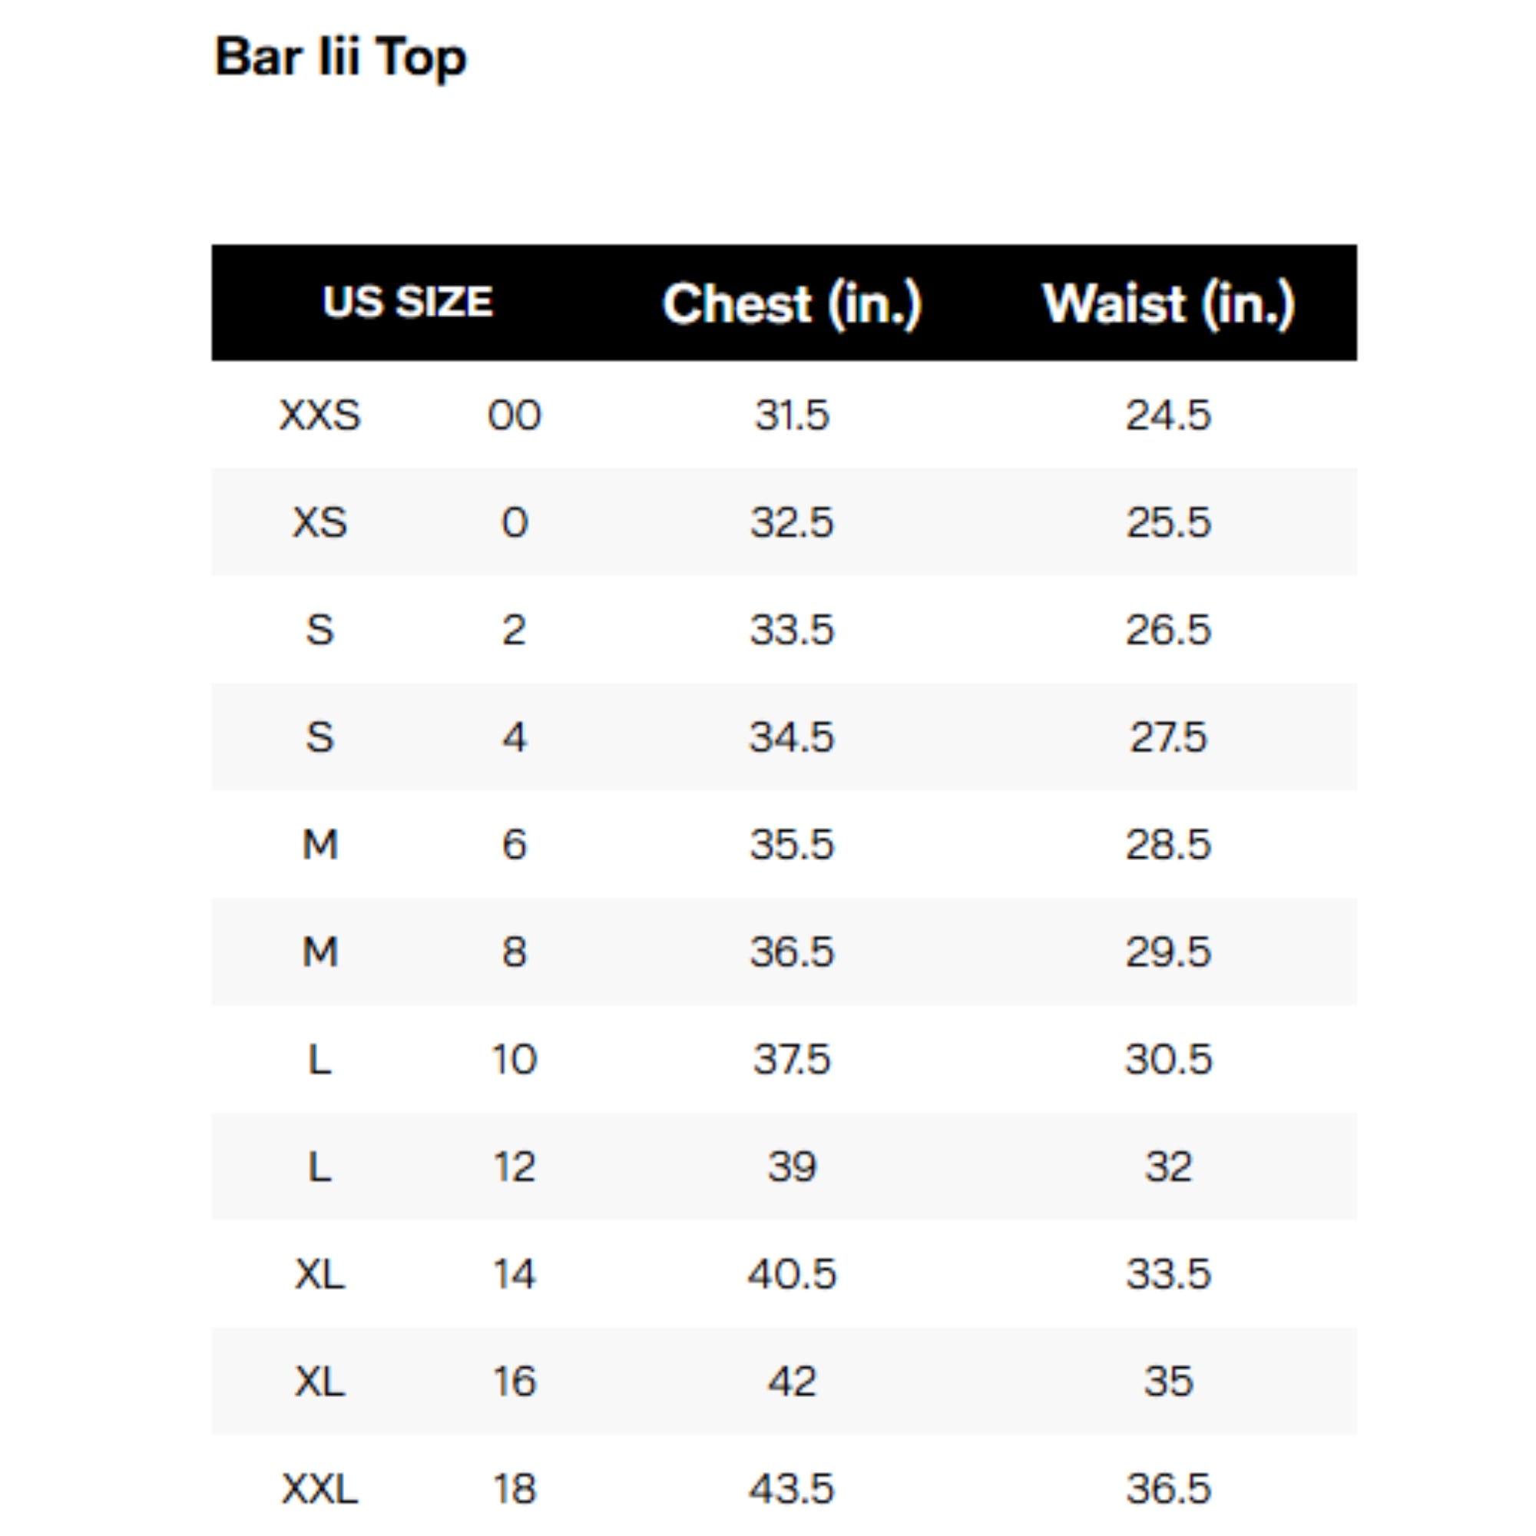The width and height of the screenshot is (1536, 1536).
Task: Select chest value 31.5 in XXS row
Action: (x=792, y=415)
